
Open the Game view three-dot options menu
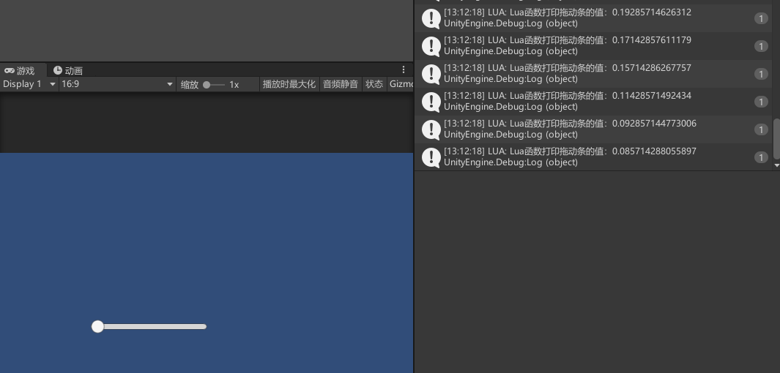(403, 70)
